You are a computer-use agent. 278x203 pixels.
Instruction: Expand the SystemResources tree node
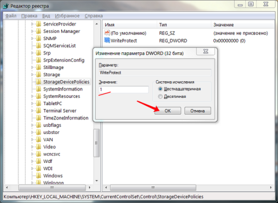pyautogui.click(x=32, y=96)
